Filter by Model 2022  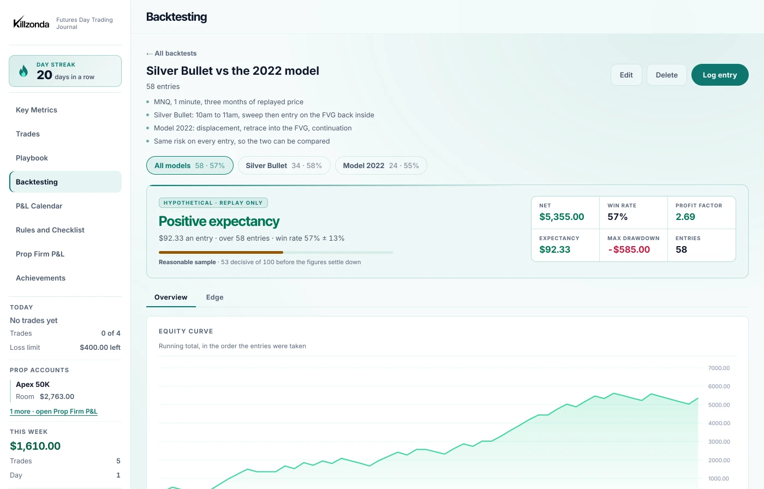coord(381,165)
